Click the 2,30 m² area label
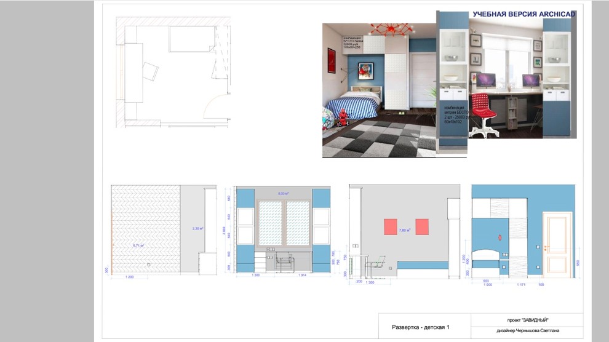609x342 pixels. (x=197, y=228)
